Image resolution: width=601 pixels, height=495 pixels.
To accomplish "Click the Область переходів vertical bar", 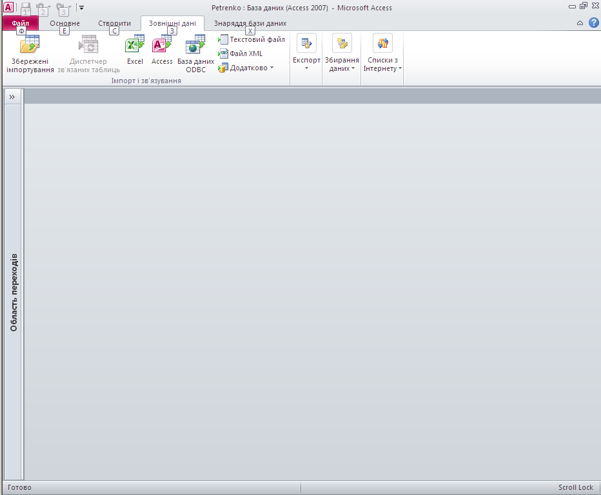I will (14, 292).
